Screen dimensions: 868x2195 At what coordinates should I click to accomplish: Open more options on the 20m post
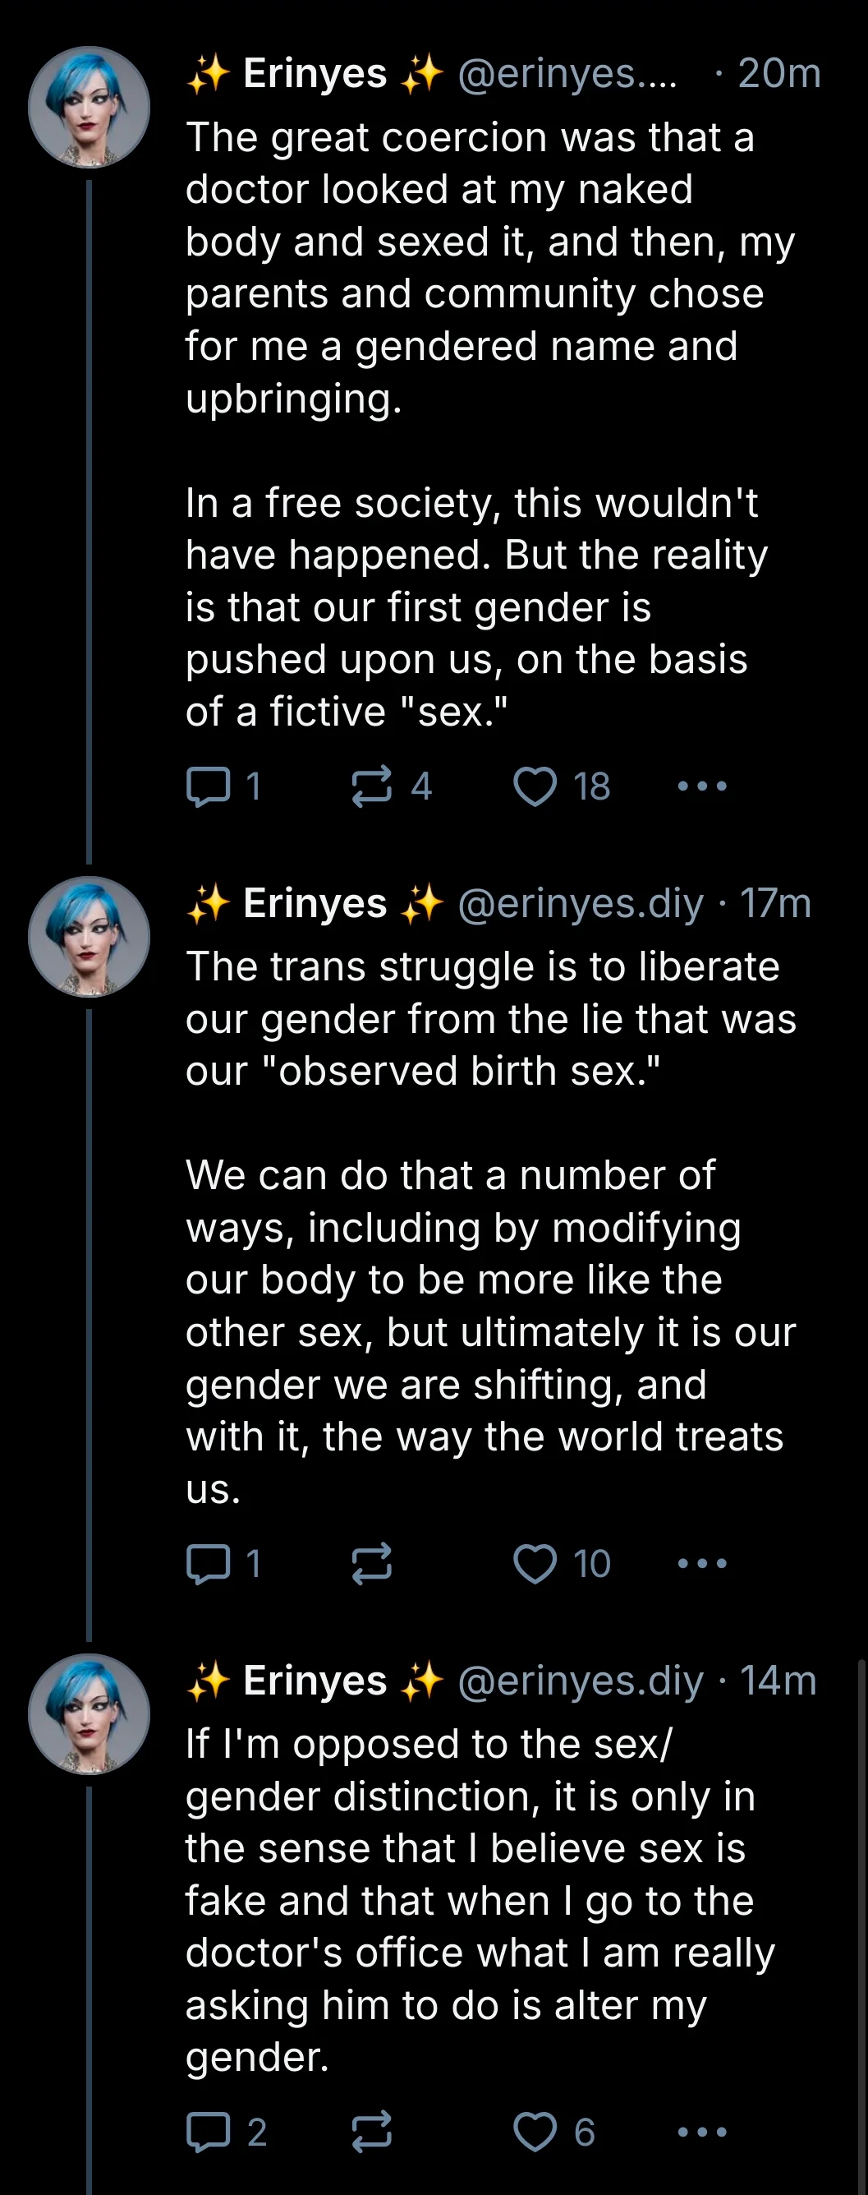(x=702, y=786)
